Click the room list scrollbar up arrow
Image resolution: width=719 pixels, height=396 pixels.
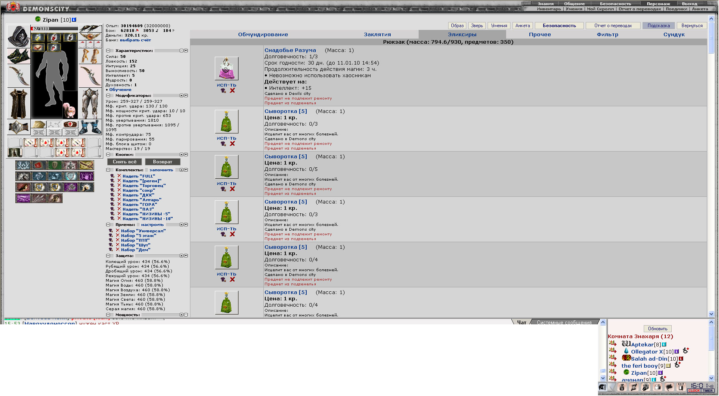tap(711, 322)
